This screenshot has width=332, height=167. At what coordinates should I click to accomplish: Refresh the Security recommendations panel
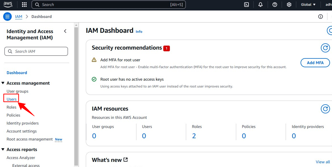tap(325, 48)
